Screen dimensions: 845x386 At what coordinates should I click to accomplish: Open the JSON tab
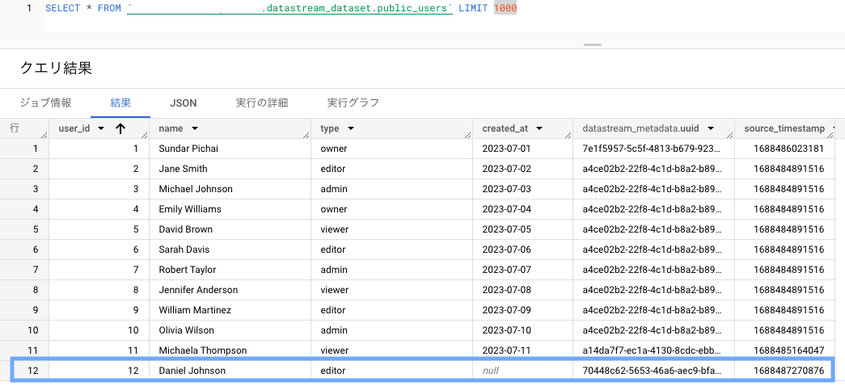(x=184, y=103)
